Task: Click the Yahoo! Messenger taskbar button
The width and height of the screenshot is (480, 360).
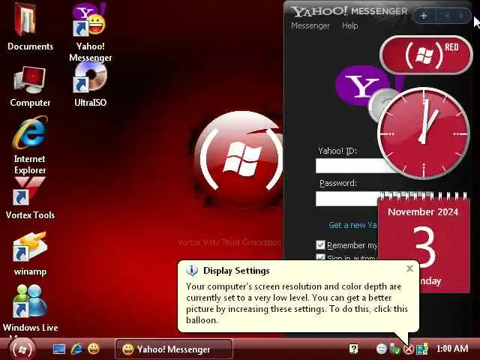Action: [173, 349]
